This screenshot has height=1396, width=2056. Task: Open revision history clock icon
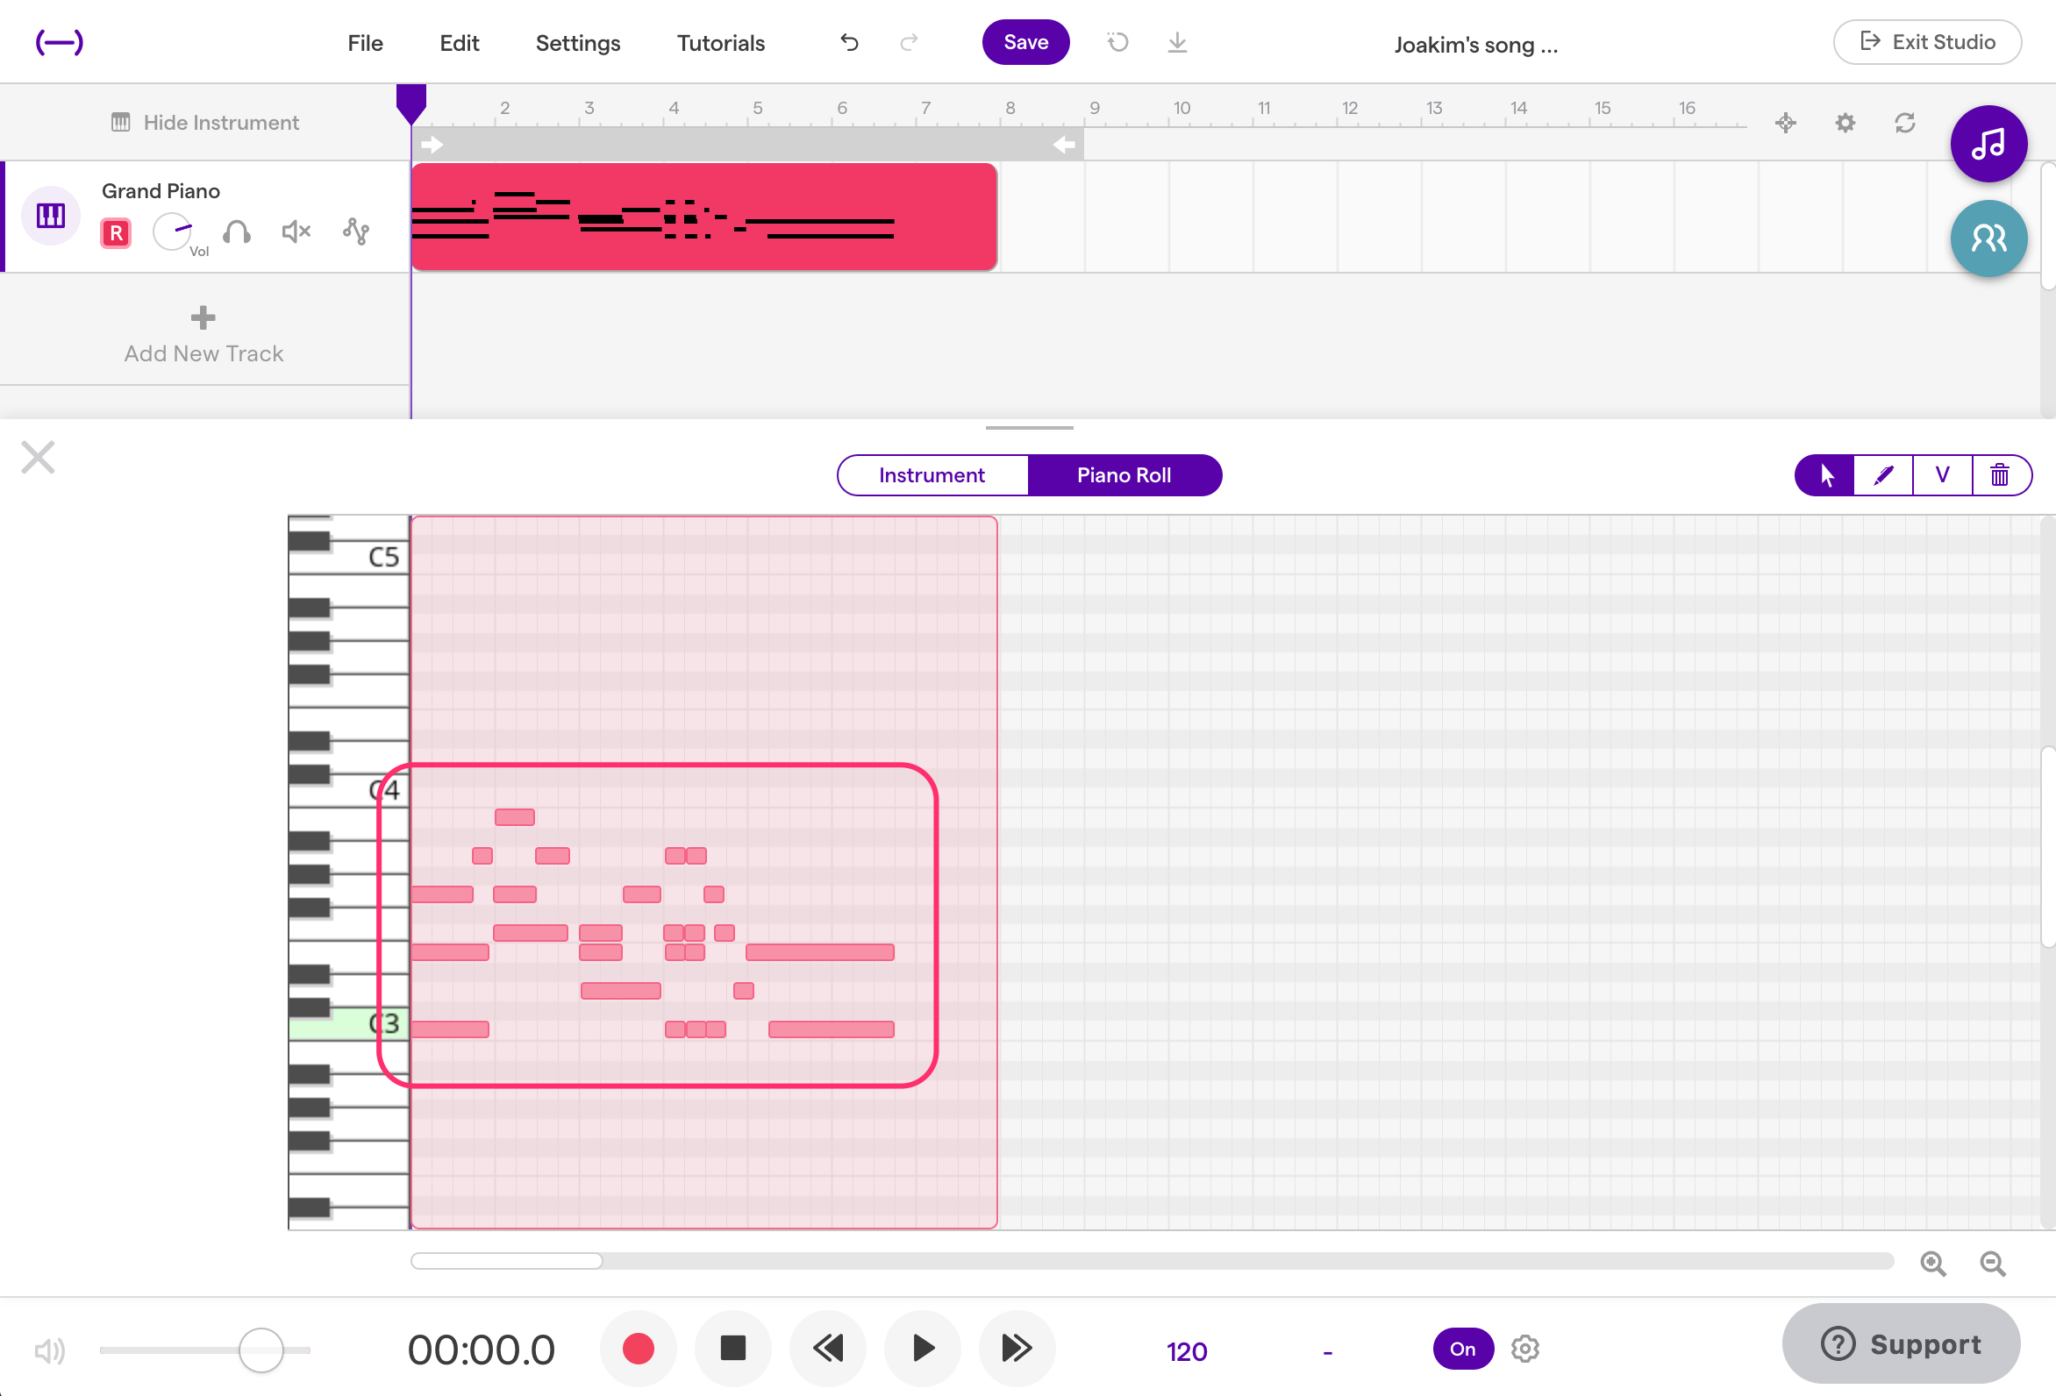[x=1117, y=42]
